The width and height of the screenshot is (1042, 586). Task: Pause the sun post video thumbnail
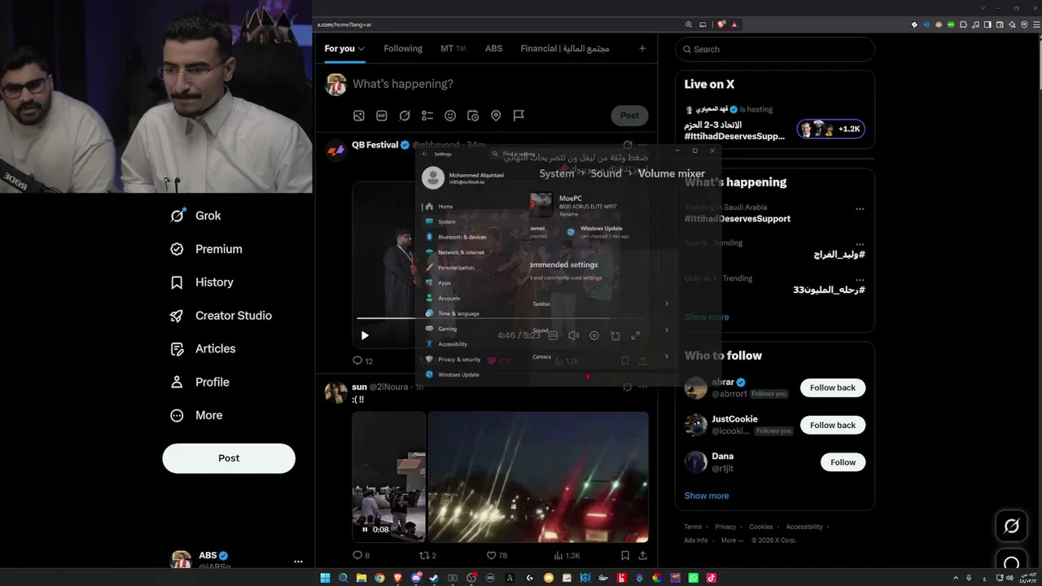pyautogui.click(x=364, y=530)
